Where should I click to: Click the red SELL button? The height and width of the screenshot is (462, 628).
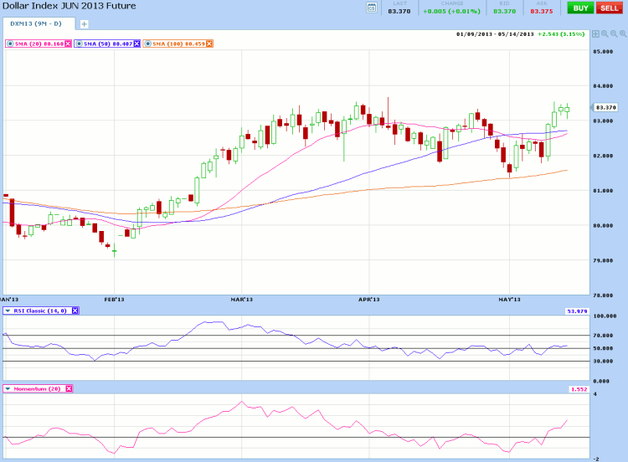tap(609, 8)
